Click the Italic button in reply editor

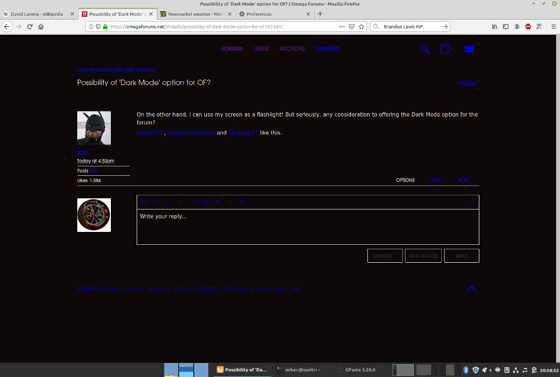[155, 202]
